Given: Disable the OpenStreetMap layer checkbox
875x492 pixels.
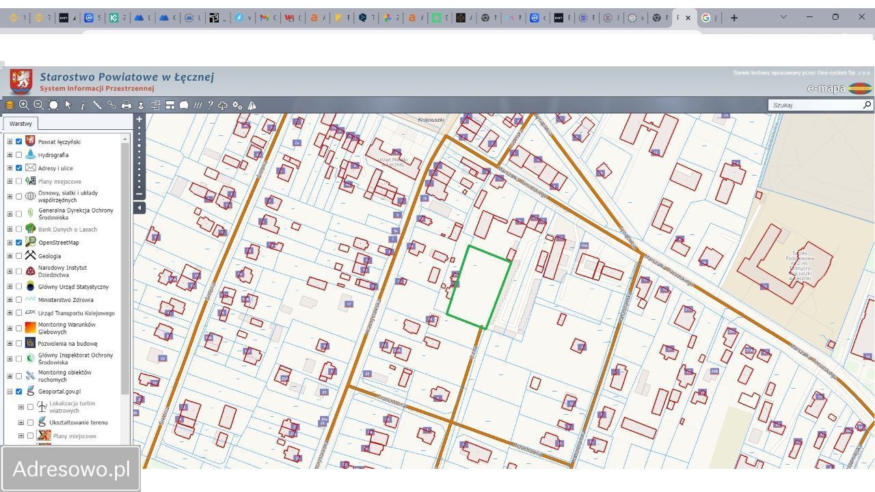Looking at the screenshot, I should click(19, 243).
